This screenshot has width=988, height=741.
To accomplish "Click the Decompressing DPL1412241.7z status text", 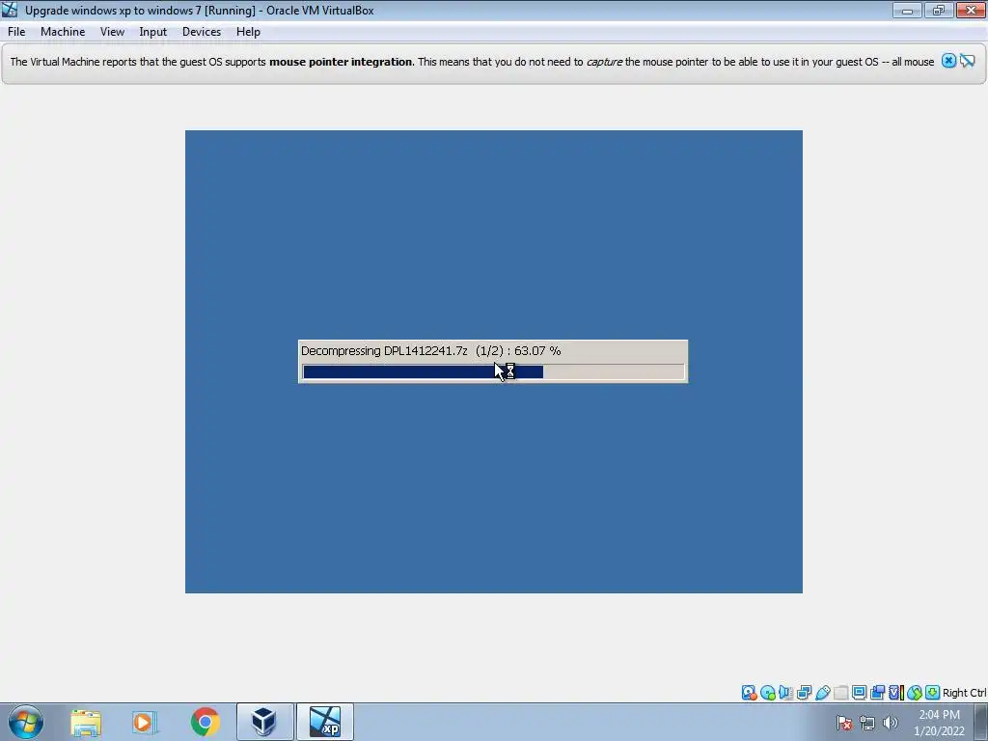I will [431, 350].
